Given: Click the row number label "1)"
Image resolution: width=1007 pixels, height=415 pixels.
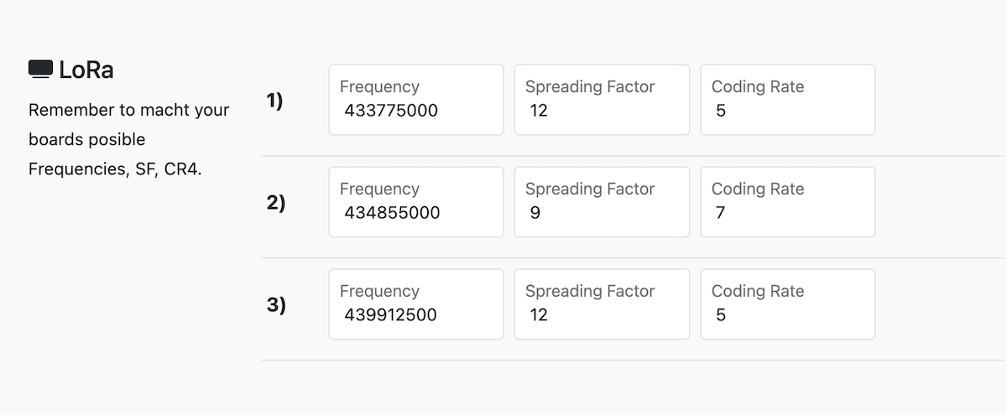Looking at the screenshot, I should (x=275, y=101).
